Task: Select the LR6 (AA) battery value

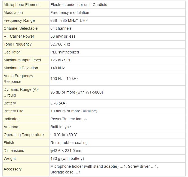Action: pos(58,103)
